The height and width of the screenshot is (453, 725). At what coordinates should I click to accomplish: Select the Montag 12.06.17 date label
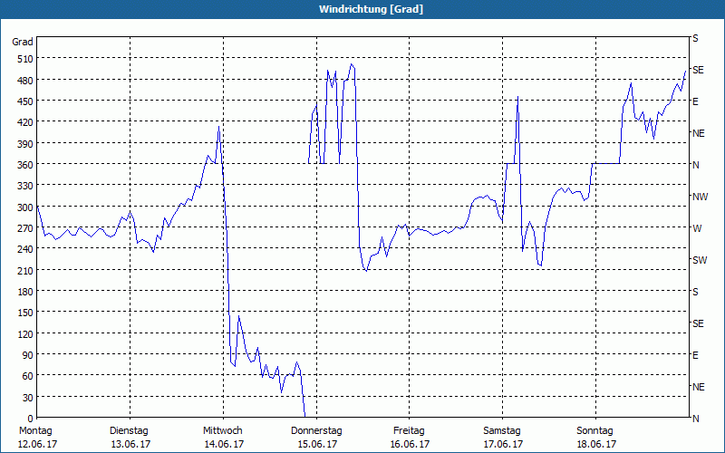point(35,438)
